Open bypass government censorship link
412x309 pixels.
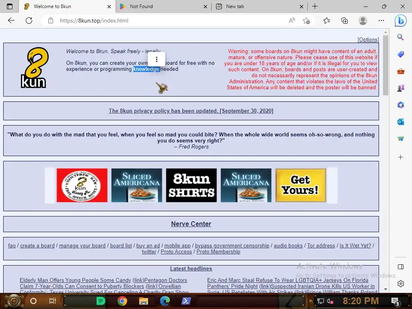coord(232,246)
